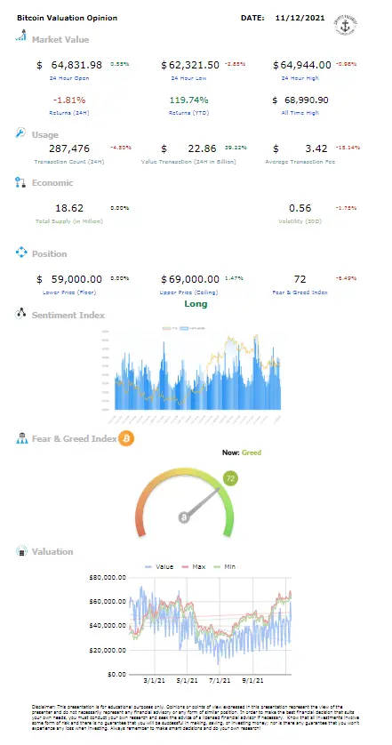Click the Lower Price (Floor) label
This screenshot has height=745, width=392.
tap(69, 292)
